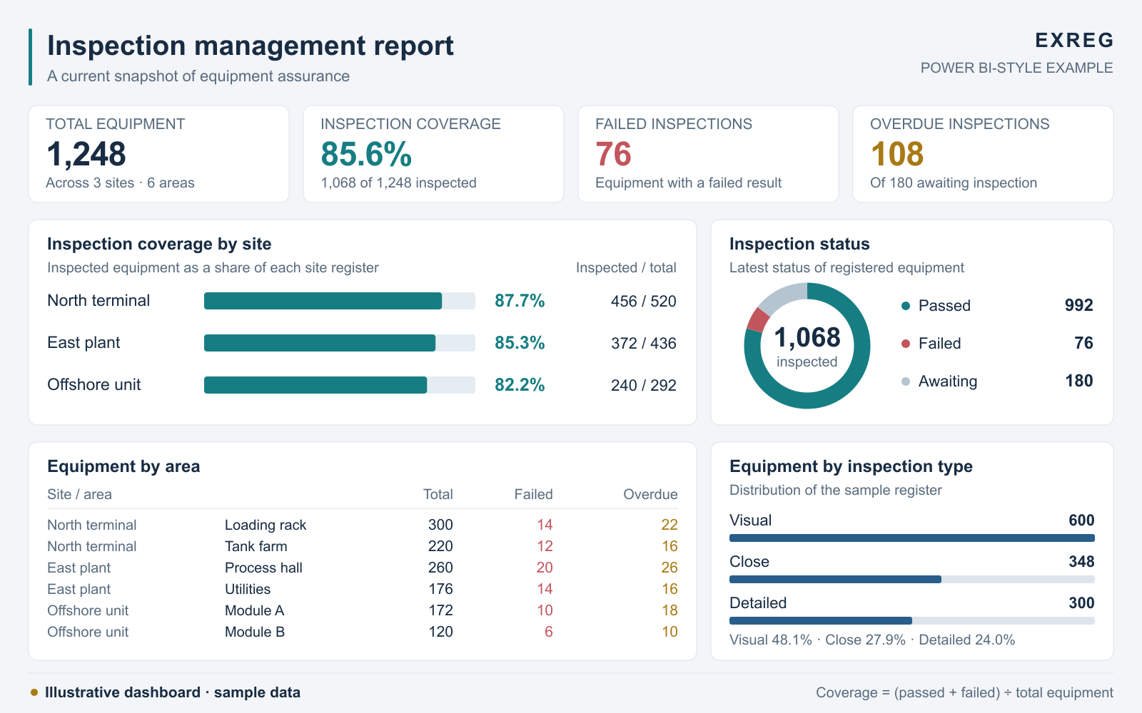Click the Overdue Inspections 108 value

(x=897, y=154)
